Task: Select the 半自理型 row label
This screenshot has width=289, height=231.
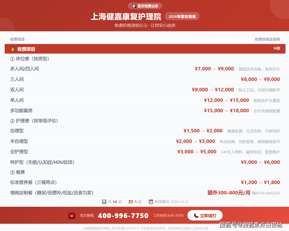Action: pyautogui.click(x=19, y=141)
